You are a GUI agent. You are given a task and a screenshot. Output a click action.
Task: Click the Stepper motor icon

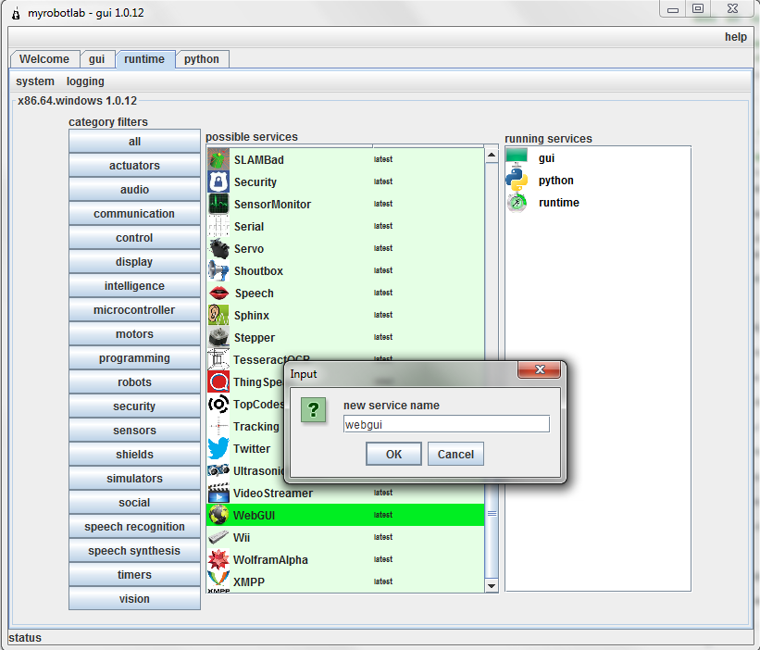pyautogui.click(x=218, y=338)
